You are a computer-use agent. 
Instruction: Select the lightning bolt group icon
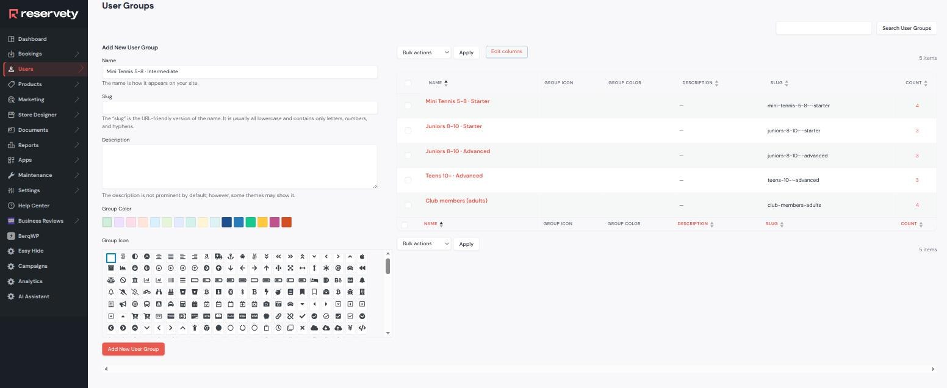coord(267,292)
